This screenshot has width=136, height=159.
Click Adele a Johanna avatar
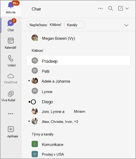coord(35,81)
